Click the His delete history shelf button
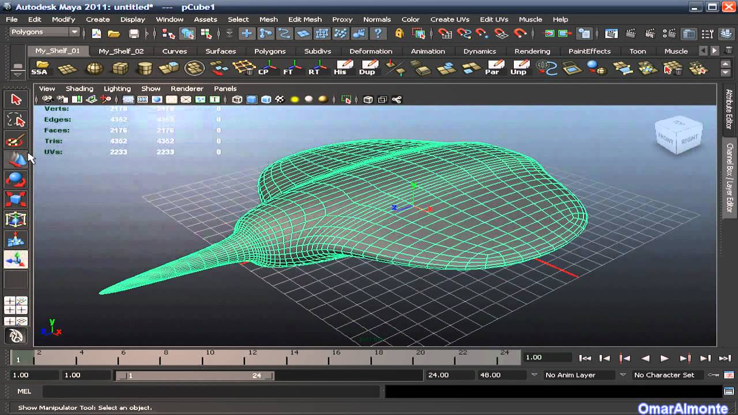This screenshot has height=415, width=738. coord(342,68)
